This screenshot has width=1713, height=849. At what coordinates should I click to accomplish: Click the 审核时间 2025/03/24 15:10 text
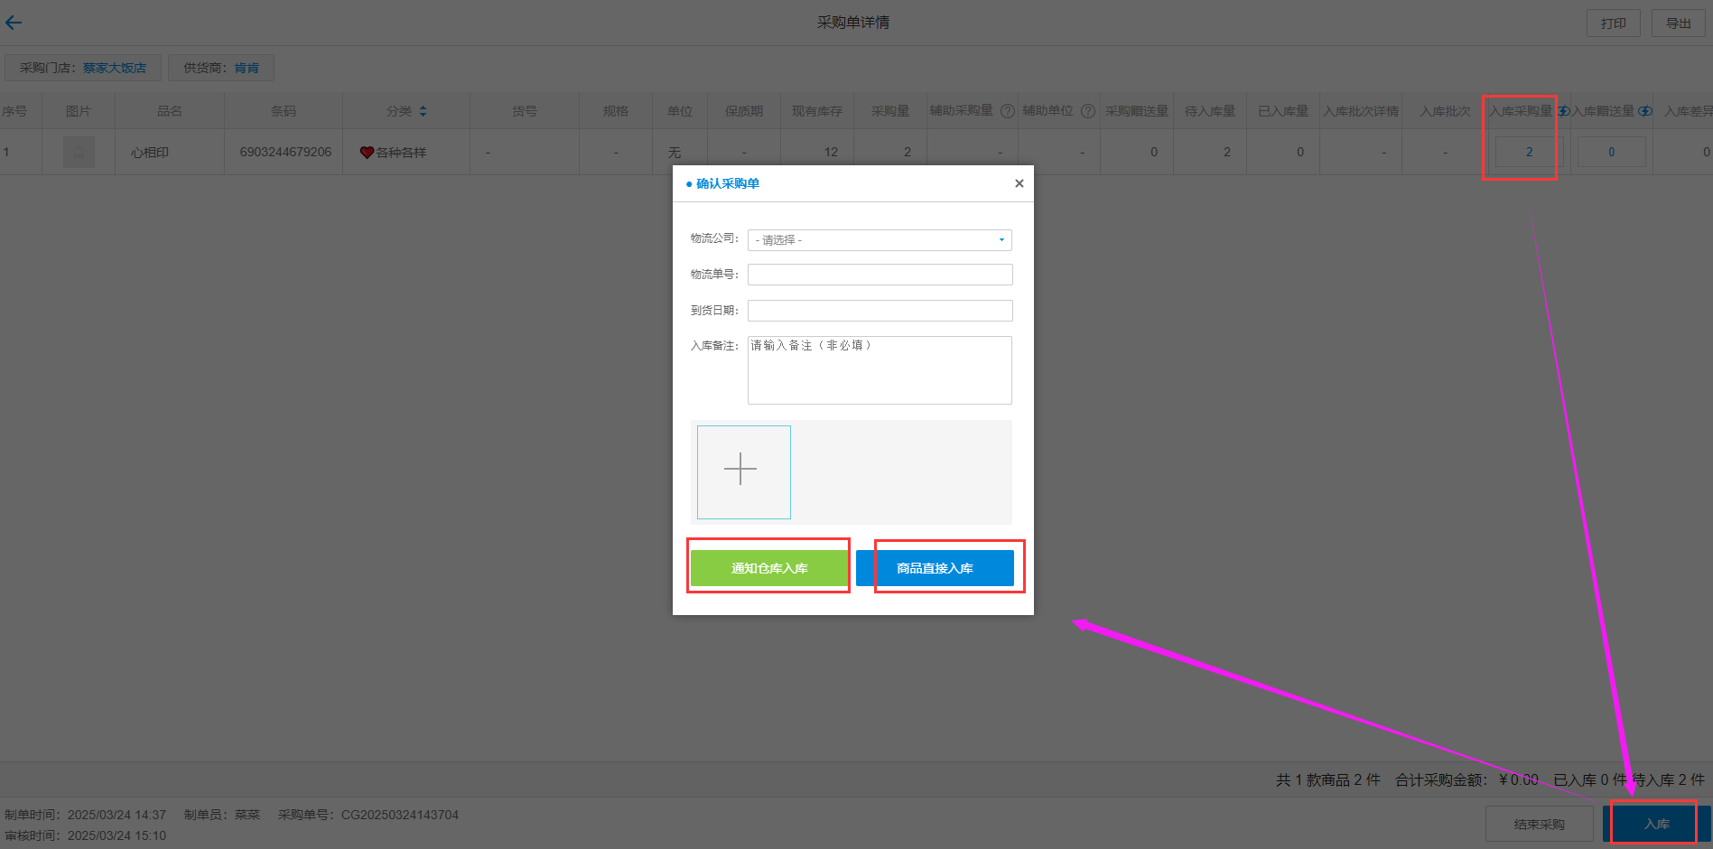click(86, 835)
